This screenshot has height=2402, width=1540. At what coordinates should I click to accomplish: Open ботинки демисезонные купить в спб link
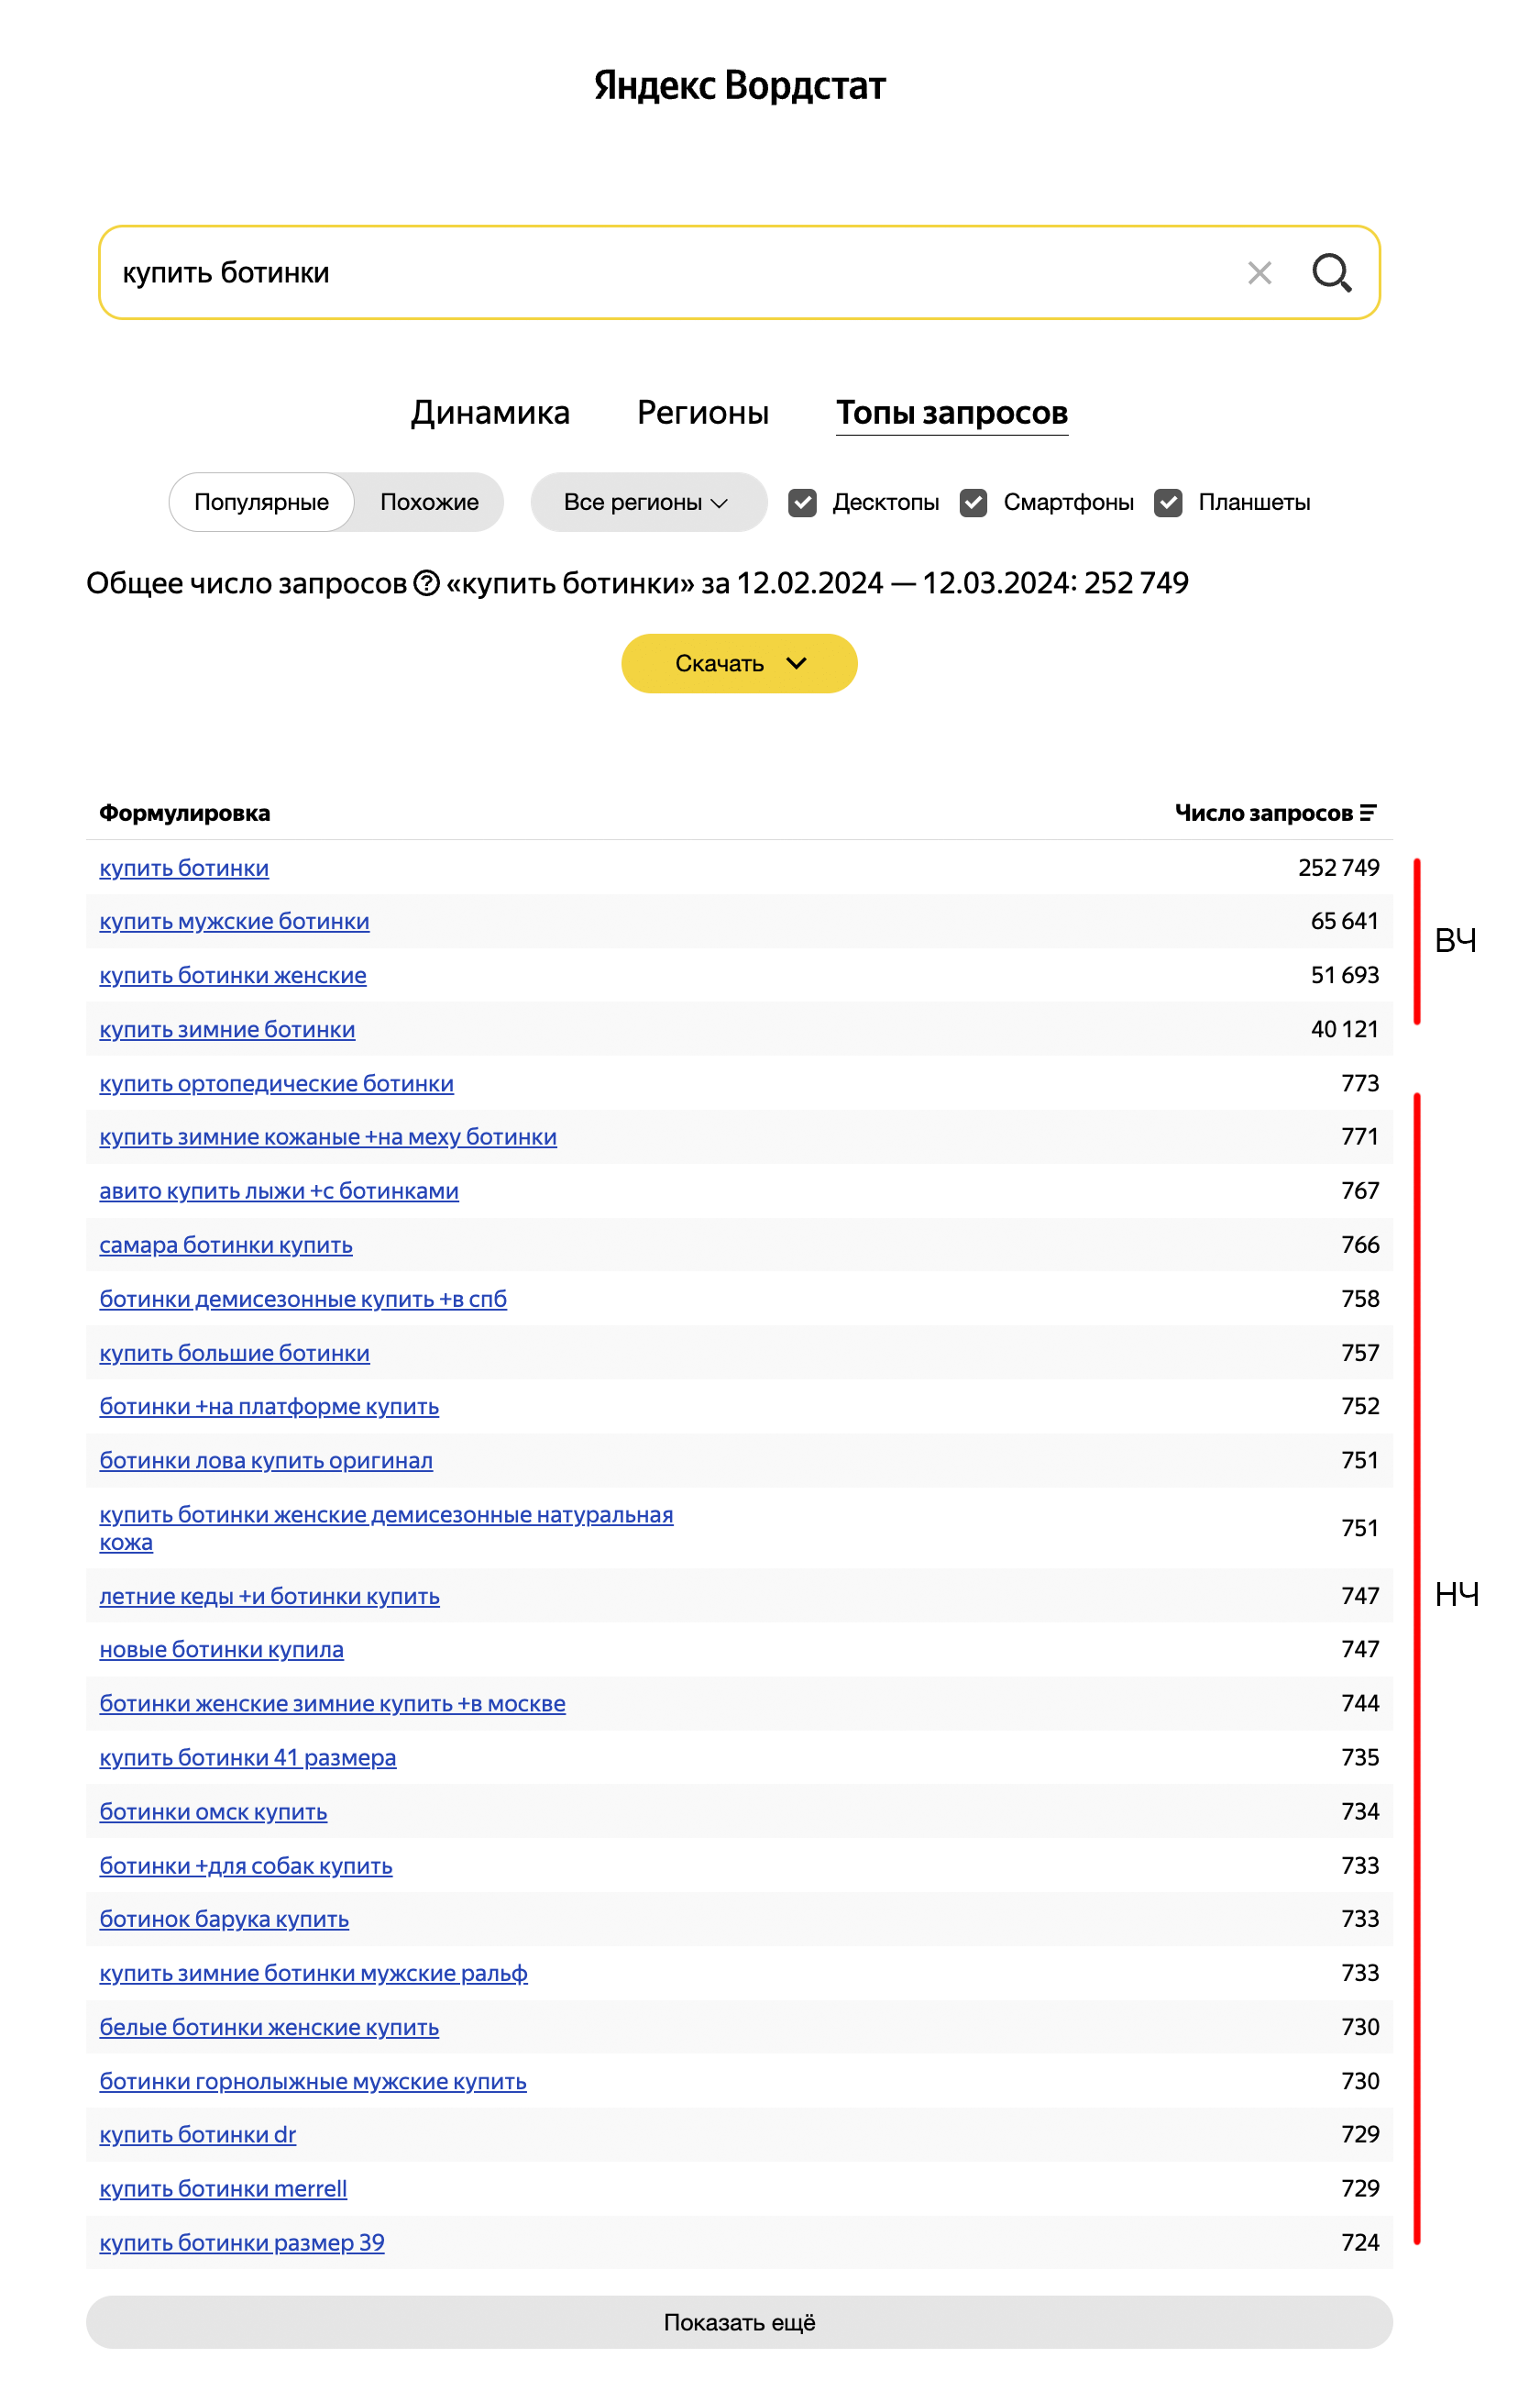(x=303, y=1299)
